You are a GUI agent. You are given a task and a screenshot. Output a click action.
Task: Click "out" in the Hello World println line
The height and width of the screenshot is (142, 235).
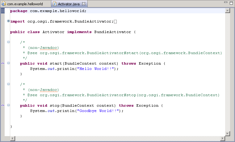(51, 69)
